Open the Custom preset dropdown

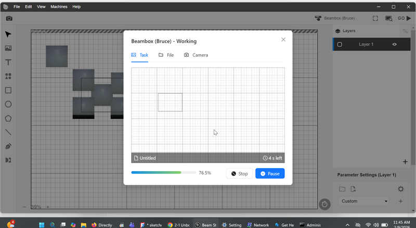[365, 201]
